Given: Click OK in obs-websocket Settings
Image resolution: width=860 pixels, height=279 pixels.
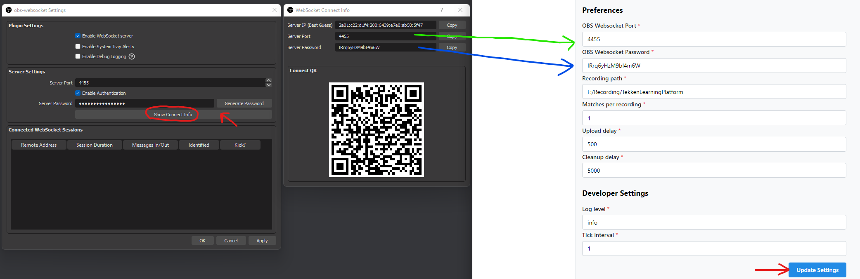Looking at the screenshot, I should point(202,241).
